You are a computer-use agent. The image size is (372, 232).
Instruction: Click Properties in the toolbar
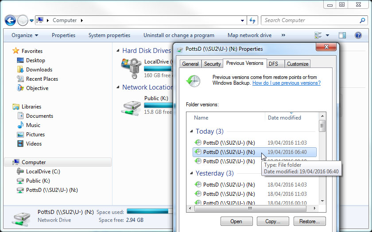[x=63, y=35]
